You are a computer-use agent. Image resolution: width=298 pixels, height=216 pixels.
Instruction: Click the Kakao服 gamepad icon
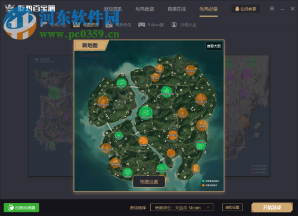[141, 24]
